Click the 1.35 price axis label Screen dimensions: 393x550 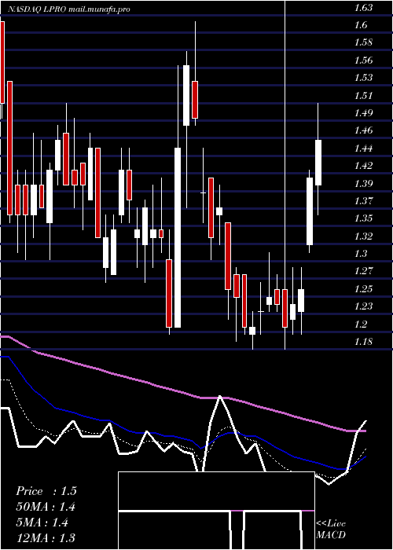point(363,218)
